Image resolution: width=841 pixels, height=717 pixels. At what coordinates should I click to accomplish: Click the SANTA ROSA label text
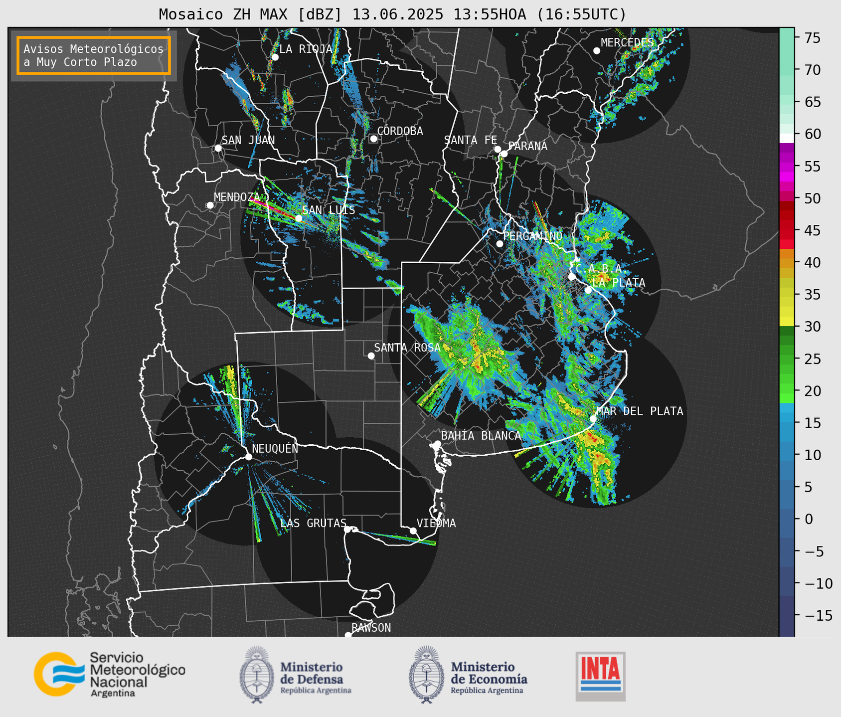[x=407, y=348]
